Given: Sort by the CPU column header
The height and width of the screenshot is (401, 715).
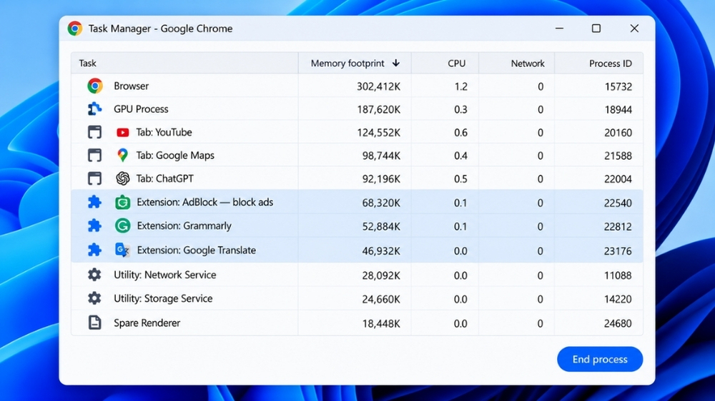Looking at the screenshot, I should pos(445,64).
